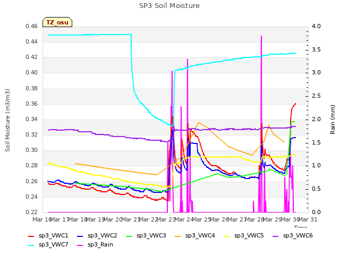The width and height of the screenshot is (340, 255).
Task: Click the sp3_VWC7 legend label
Action: click(x=53, y=244)
